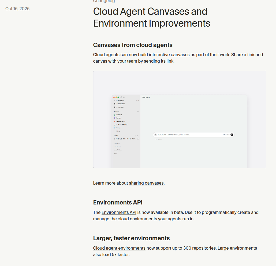The image size is (276, 266).
Task: Open the Cloud dropdown below the prompt
Action: [x=158, y=139]
